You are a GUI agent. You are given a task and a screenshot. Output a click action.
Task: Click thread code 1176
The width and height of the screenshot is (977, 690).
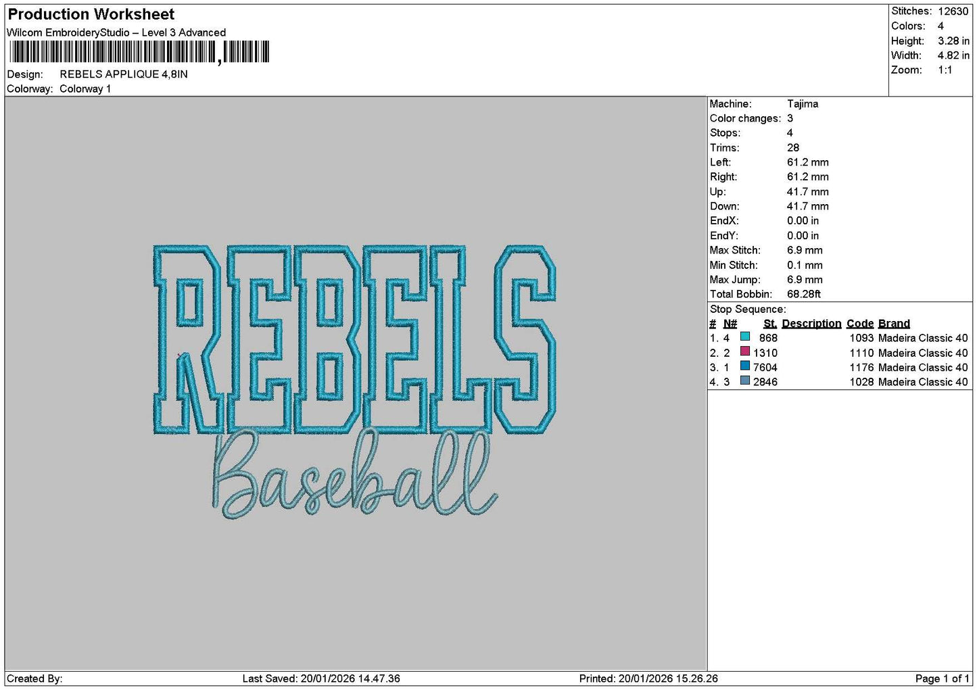coord(862,368)
